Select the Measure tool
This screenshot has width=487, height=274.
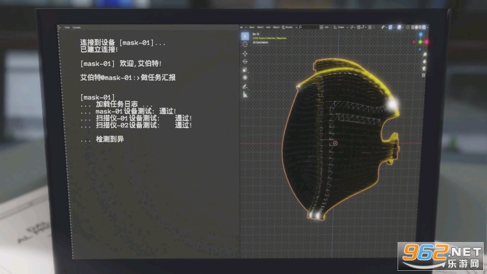pos(245,94)
